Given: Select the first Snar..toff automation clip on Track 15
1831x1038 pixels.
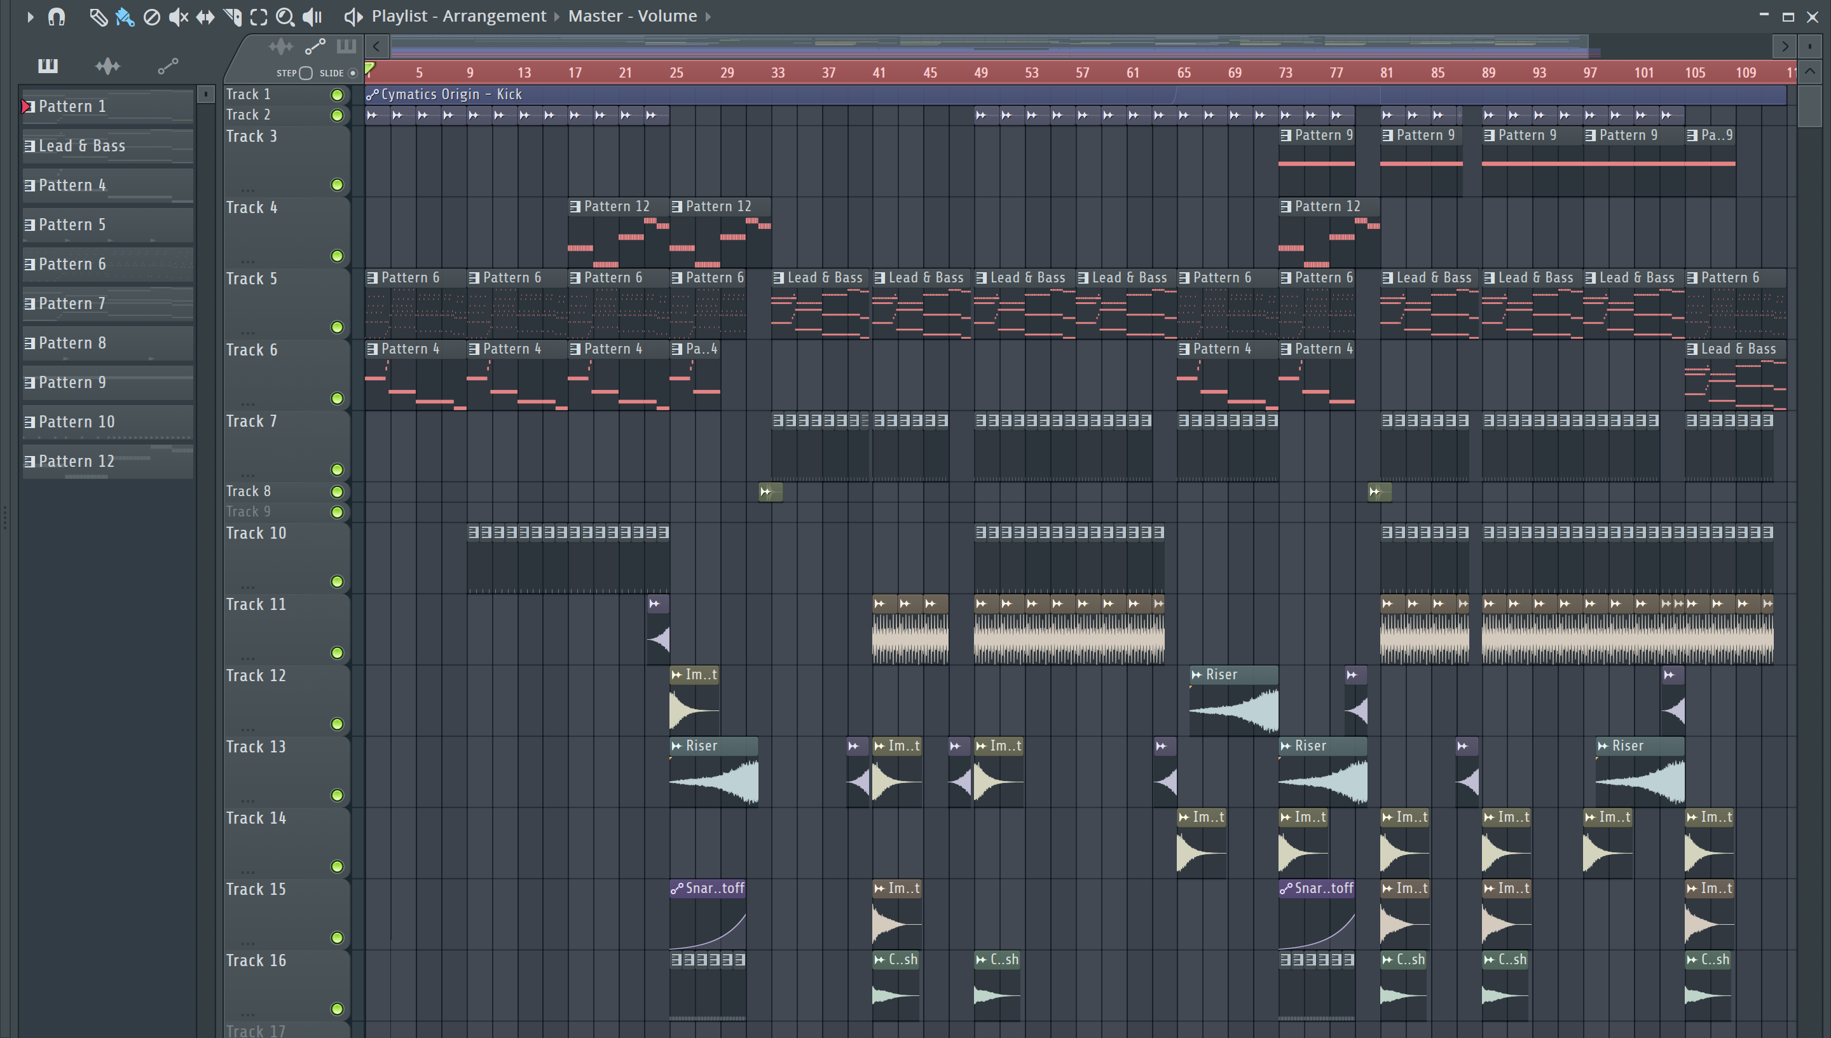Looking at the screenshot, I should (708, 914).
